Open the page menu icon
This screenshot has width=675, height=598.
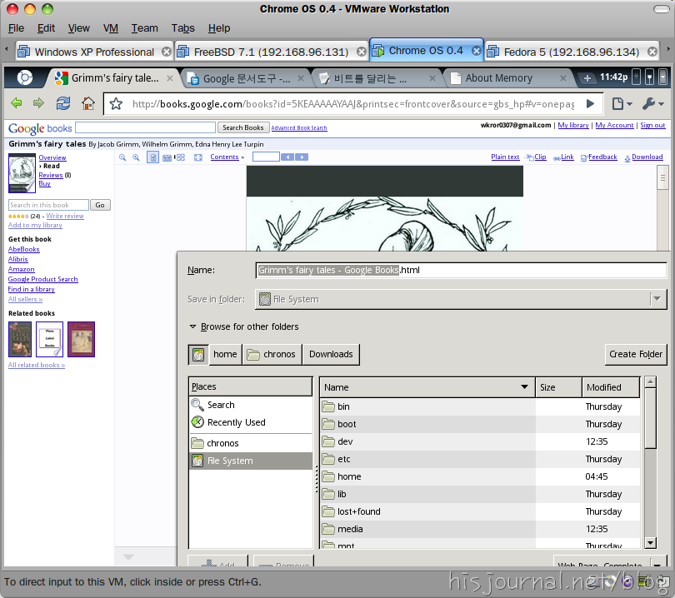coord(622,103)
